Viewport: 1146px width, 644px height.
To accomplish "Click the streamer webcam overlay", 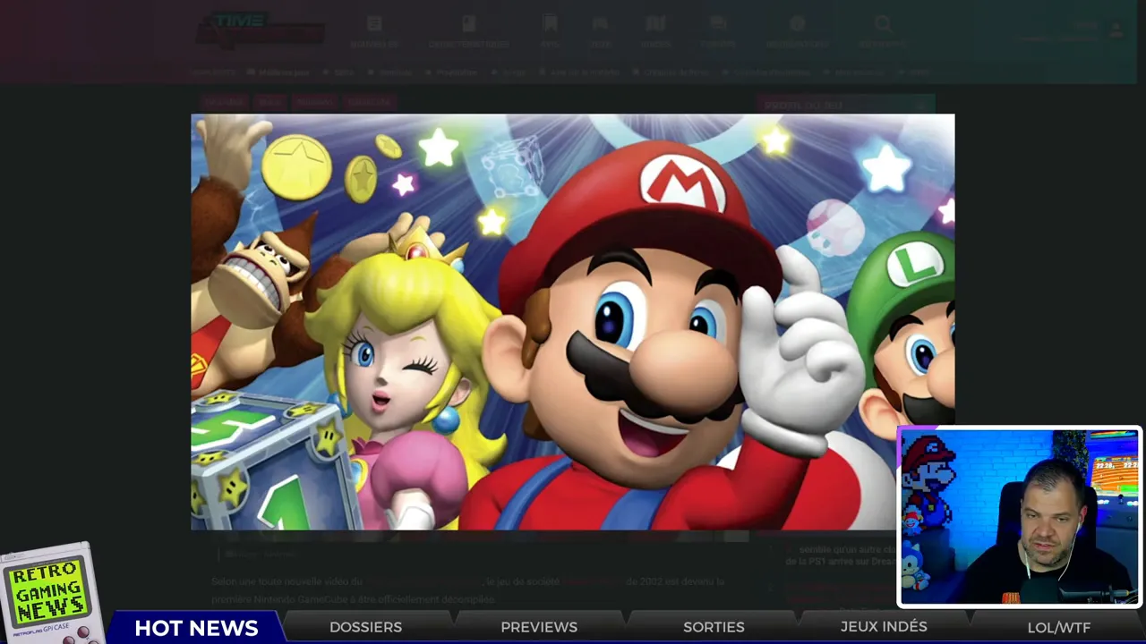I will coord(1019,517).
